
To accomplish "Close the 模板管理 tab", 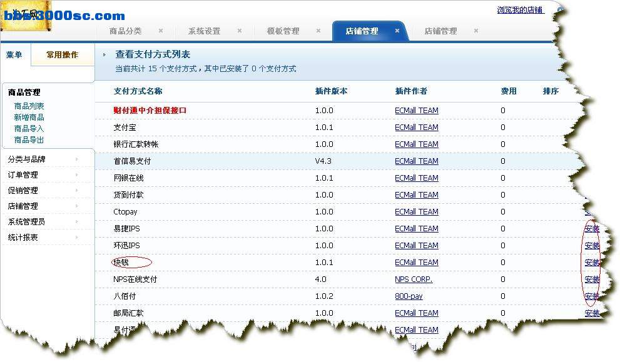I will tap(318, 31).
